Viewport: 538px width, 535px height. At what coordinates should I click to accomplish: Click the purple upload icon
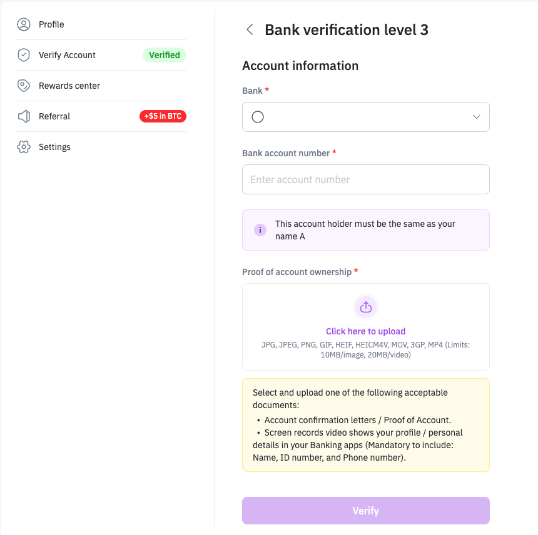pyautogui.click(x=366, y=307)
